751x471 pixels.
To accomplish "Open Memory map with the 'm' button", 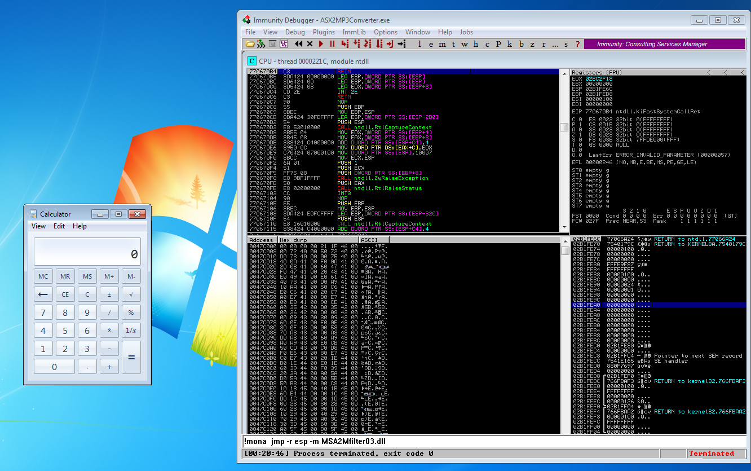I will tap(442, 44).
